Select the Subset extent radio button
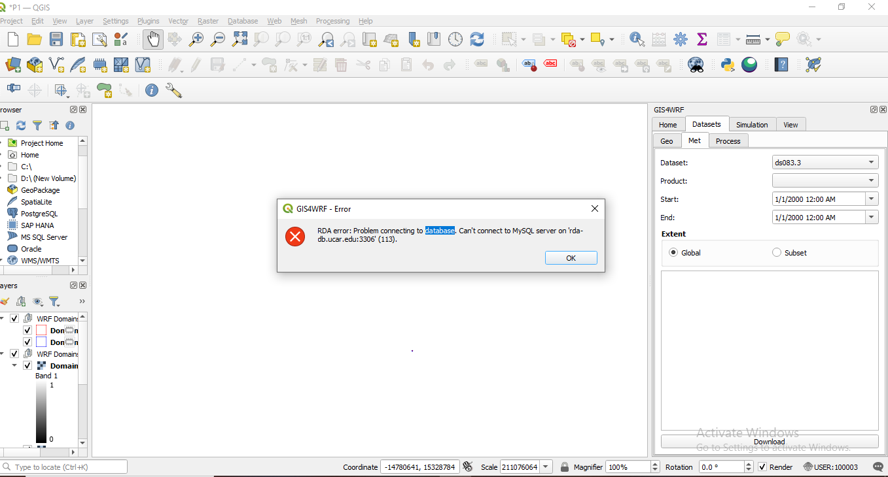 coord(777,252)
